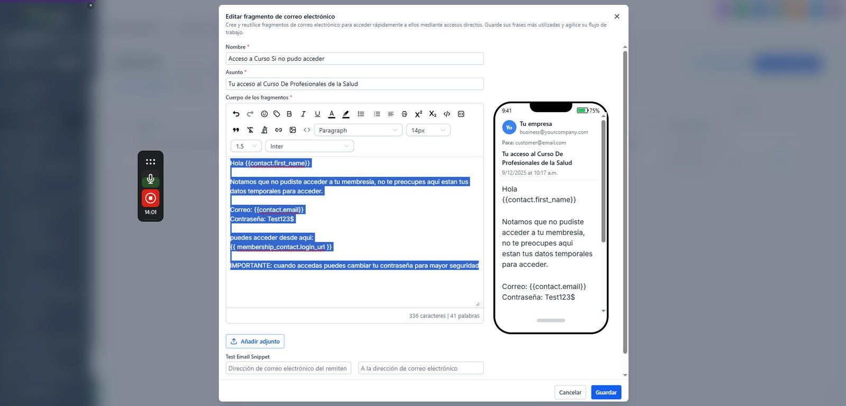Mute the recording microphone
The image size is (846, 406).
(x=151, y=179)
